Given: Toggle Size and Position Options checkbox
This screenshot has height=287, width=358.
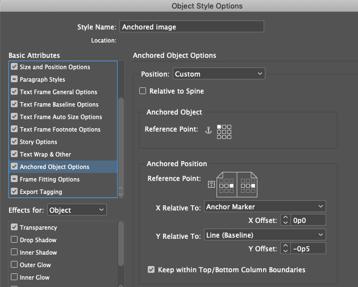Looking at the screenshot, I should (x=14, y=66).
